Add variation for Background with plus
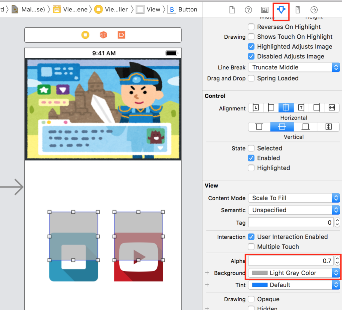Viewport: 342px width, 310px height. [207, 273]
